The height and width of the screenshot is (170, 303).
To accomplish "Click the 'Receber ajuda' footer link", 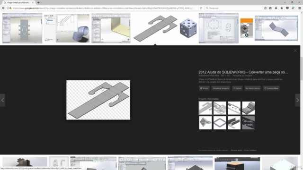I will [x=236, y=150].
